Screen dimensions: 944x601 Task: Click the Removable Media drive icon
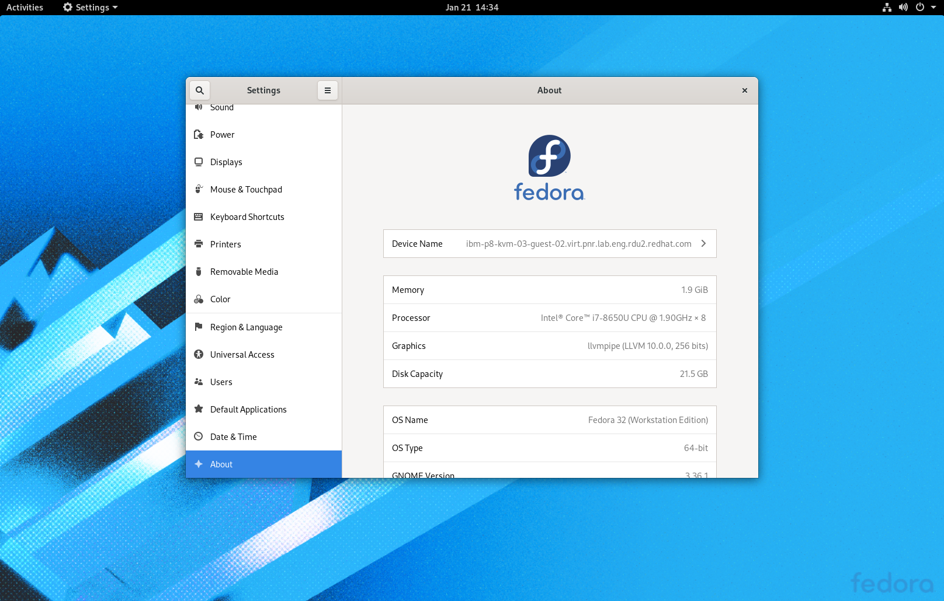click(x=199, y=272)
